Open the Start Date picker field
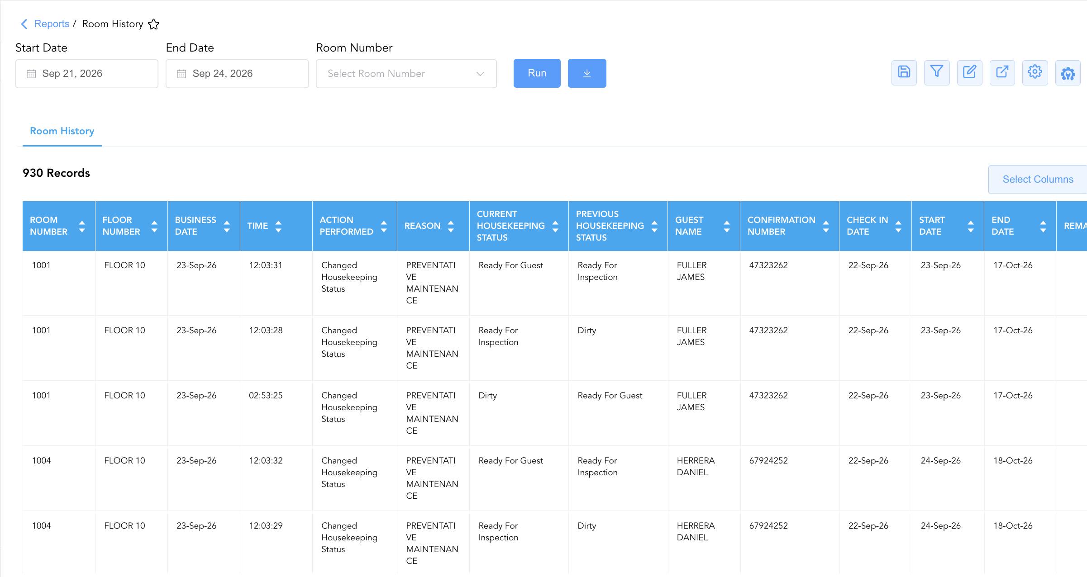Screen dimensions: 1087x577 point(87,73)
